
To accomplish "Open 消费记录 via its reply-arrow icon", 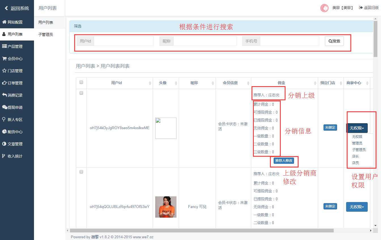I will (4, 95).
